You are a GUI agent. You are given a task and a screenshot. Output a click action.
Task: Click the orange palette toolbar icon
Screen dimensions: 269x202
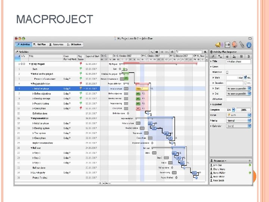235,45
